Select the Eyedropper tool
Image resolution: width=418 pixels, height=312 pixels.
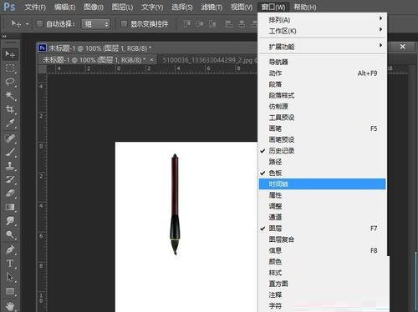click(10, 123)
